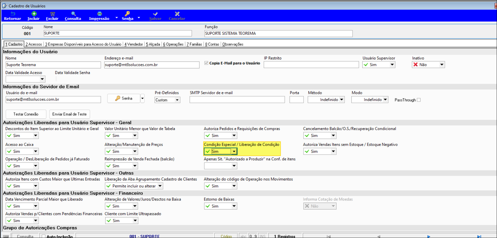497x238 pixels.
Task: Click the Incluir green plus icon
Action: (x=34, y=14)
